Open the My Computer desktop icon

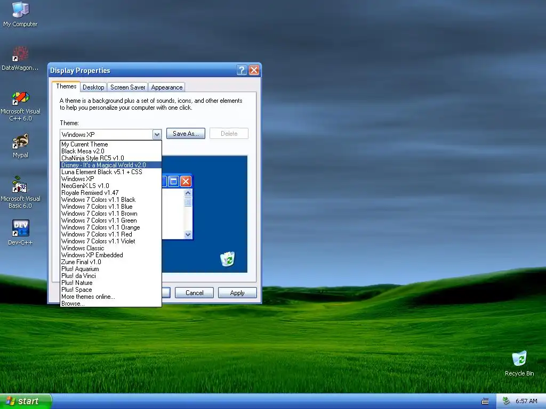[20, 14]
